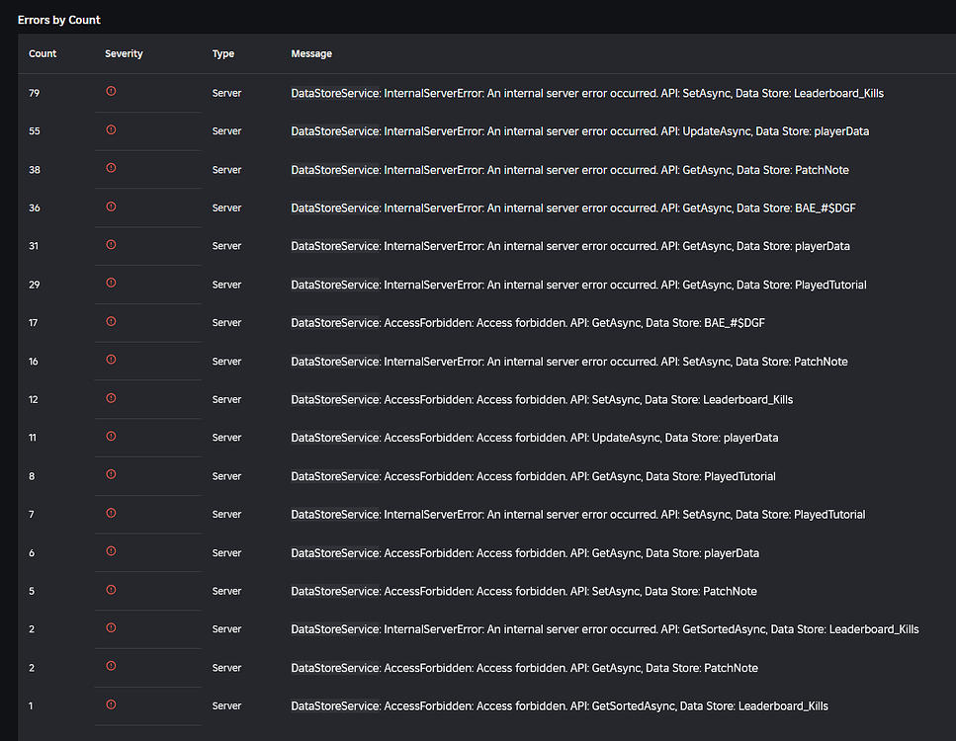
Task: Click the Message column header
Action: click(x=311, y=53)
